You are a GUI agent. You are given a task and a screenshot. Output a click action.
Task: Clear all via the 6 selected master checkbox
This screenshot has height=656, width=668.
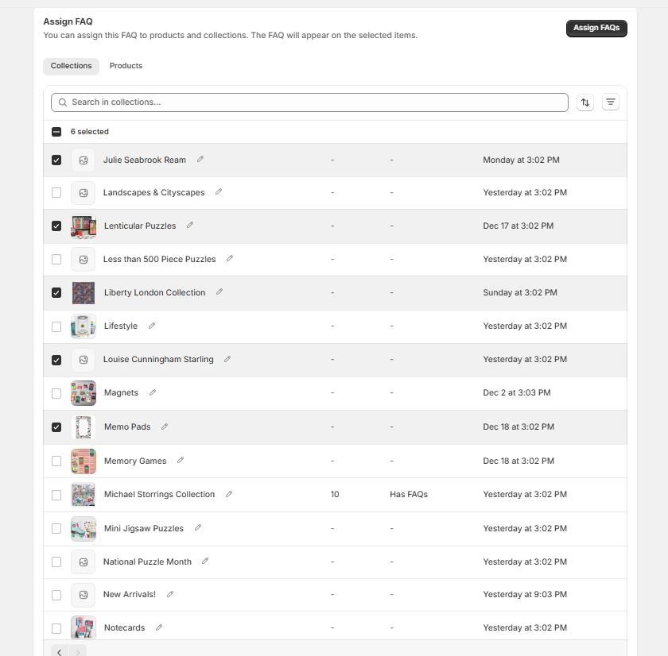click(56, 131)
